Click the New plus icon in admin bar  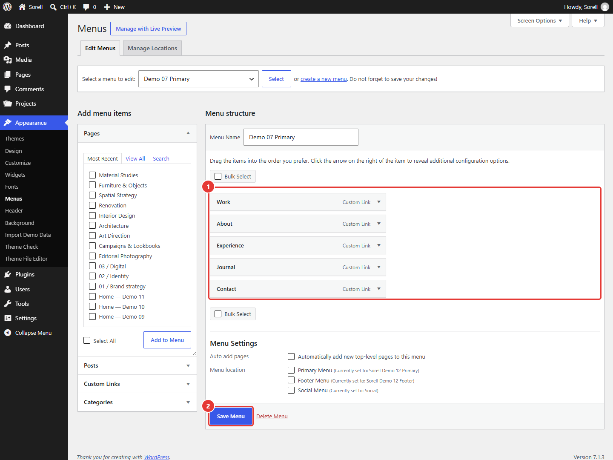[107, 7]
